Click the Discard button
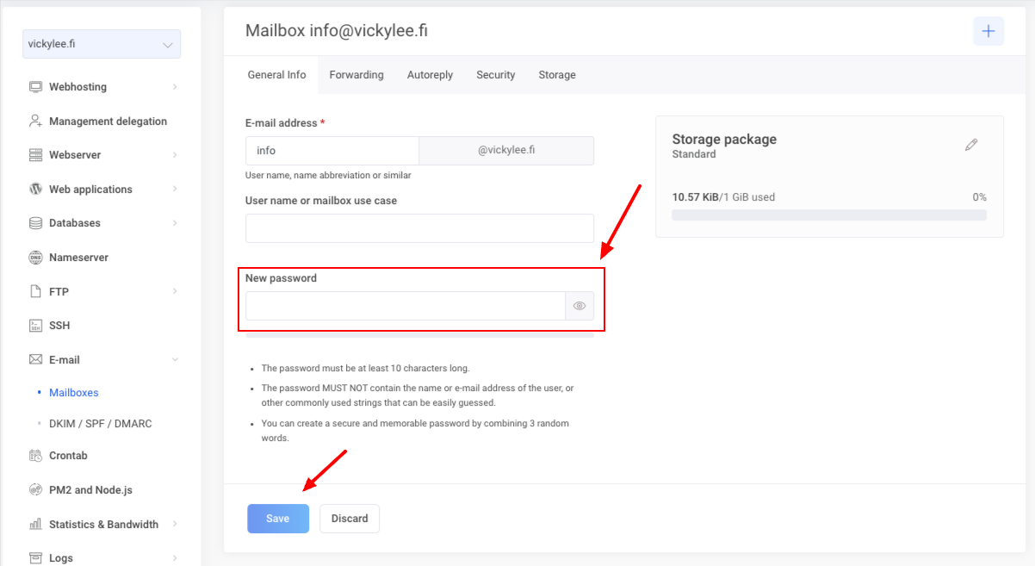The image size is (1035, 566). pos(350,519)
